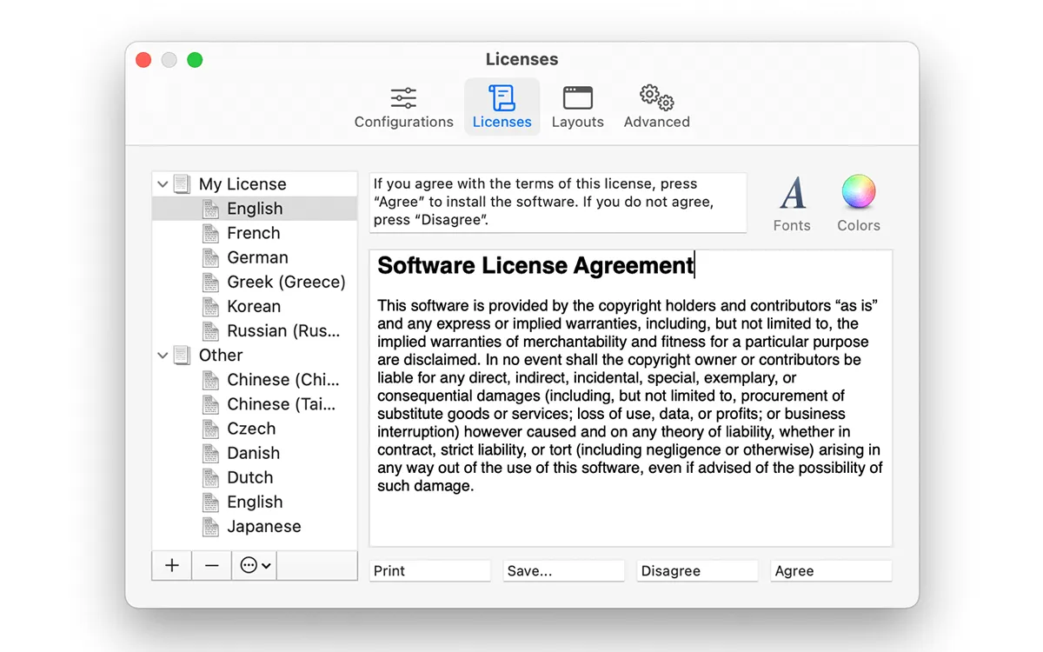
Task: Remove selected license with minus button
Action: click(x=212, y=566)
